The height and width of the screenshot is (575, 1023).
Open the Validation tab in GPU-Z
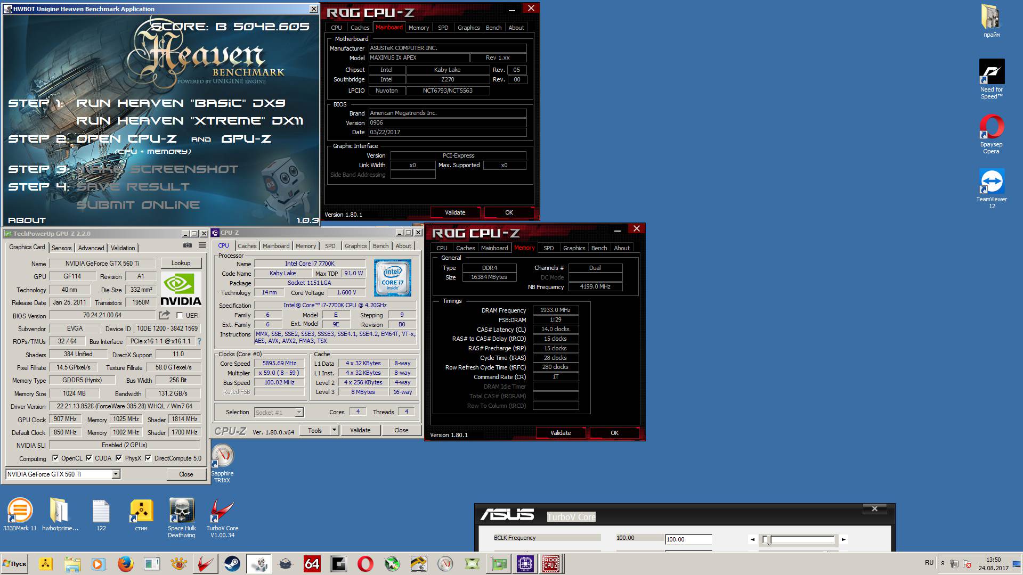pos(123,248)
